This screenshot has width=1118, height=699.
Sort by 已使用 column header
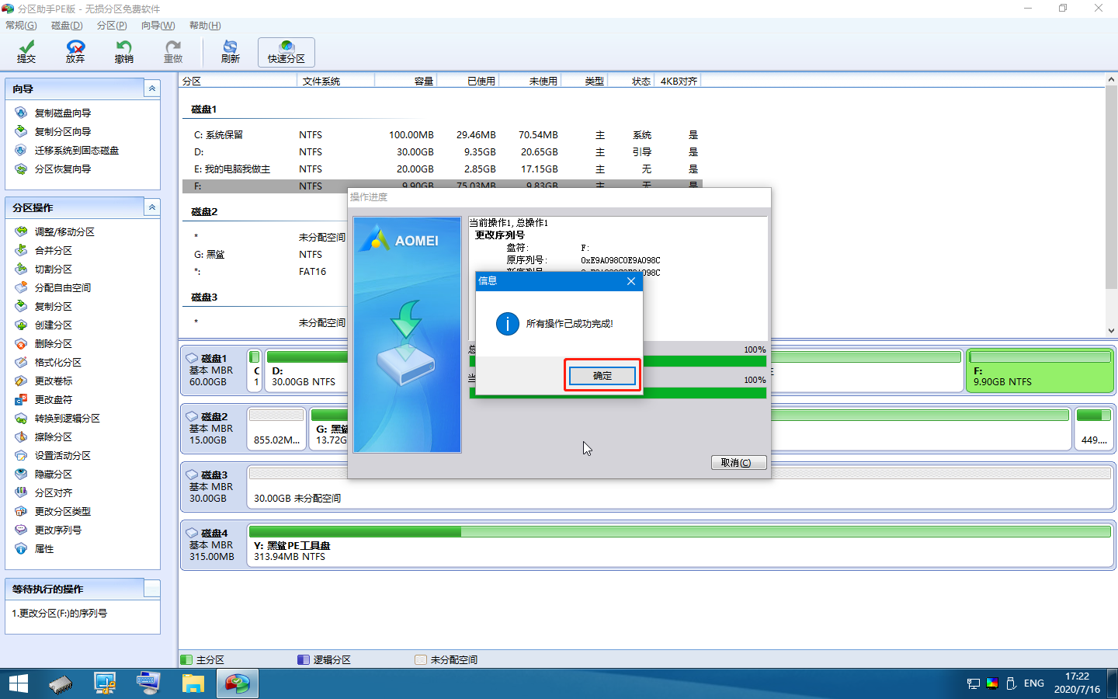click(x=467, y=81)
